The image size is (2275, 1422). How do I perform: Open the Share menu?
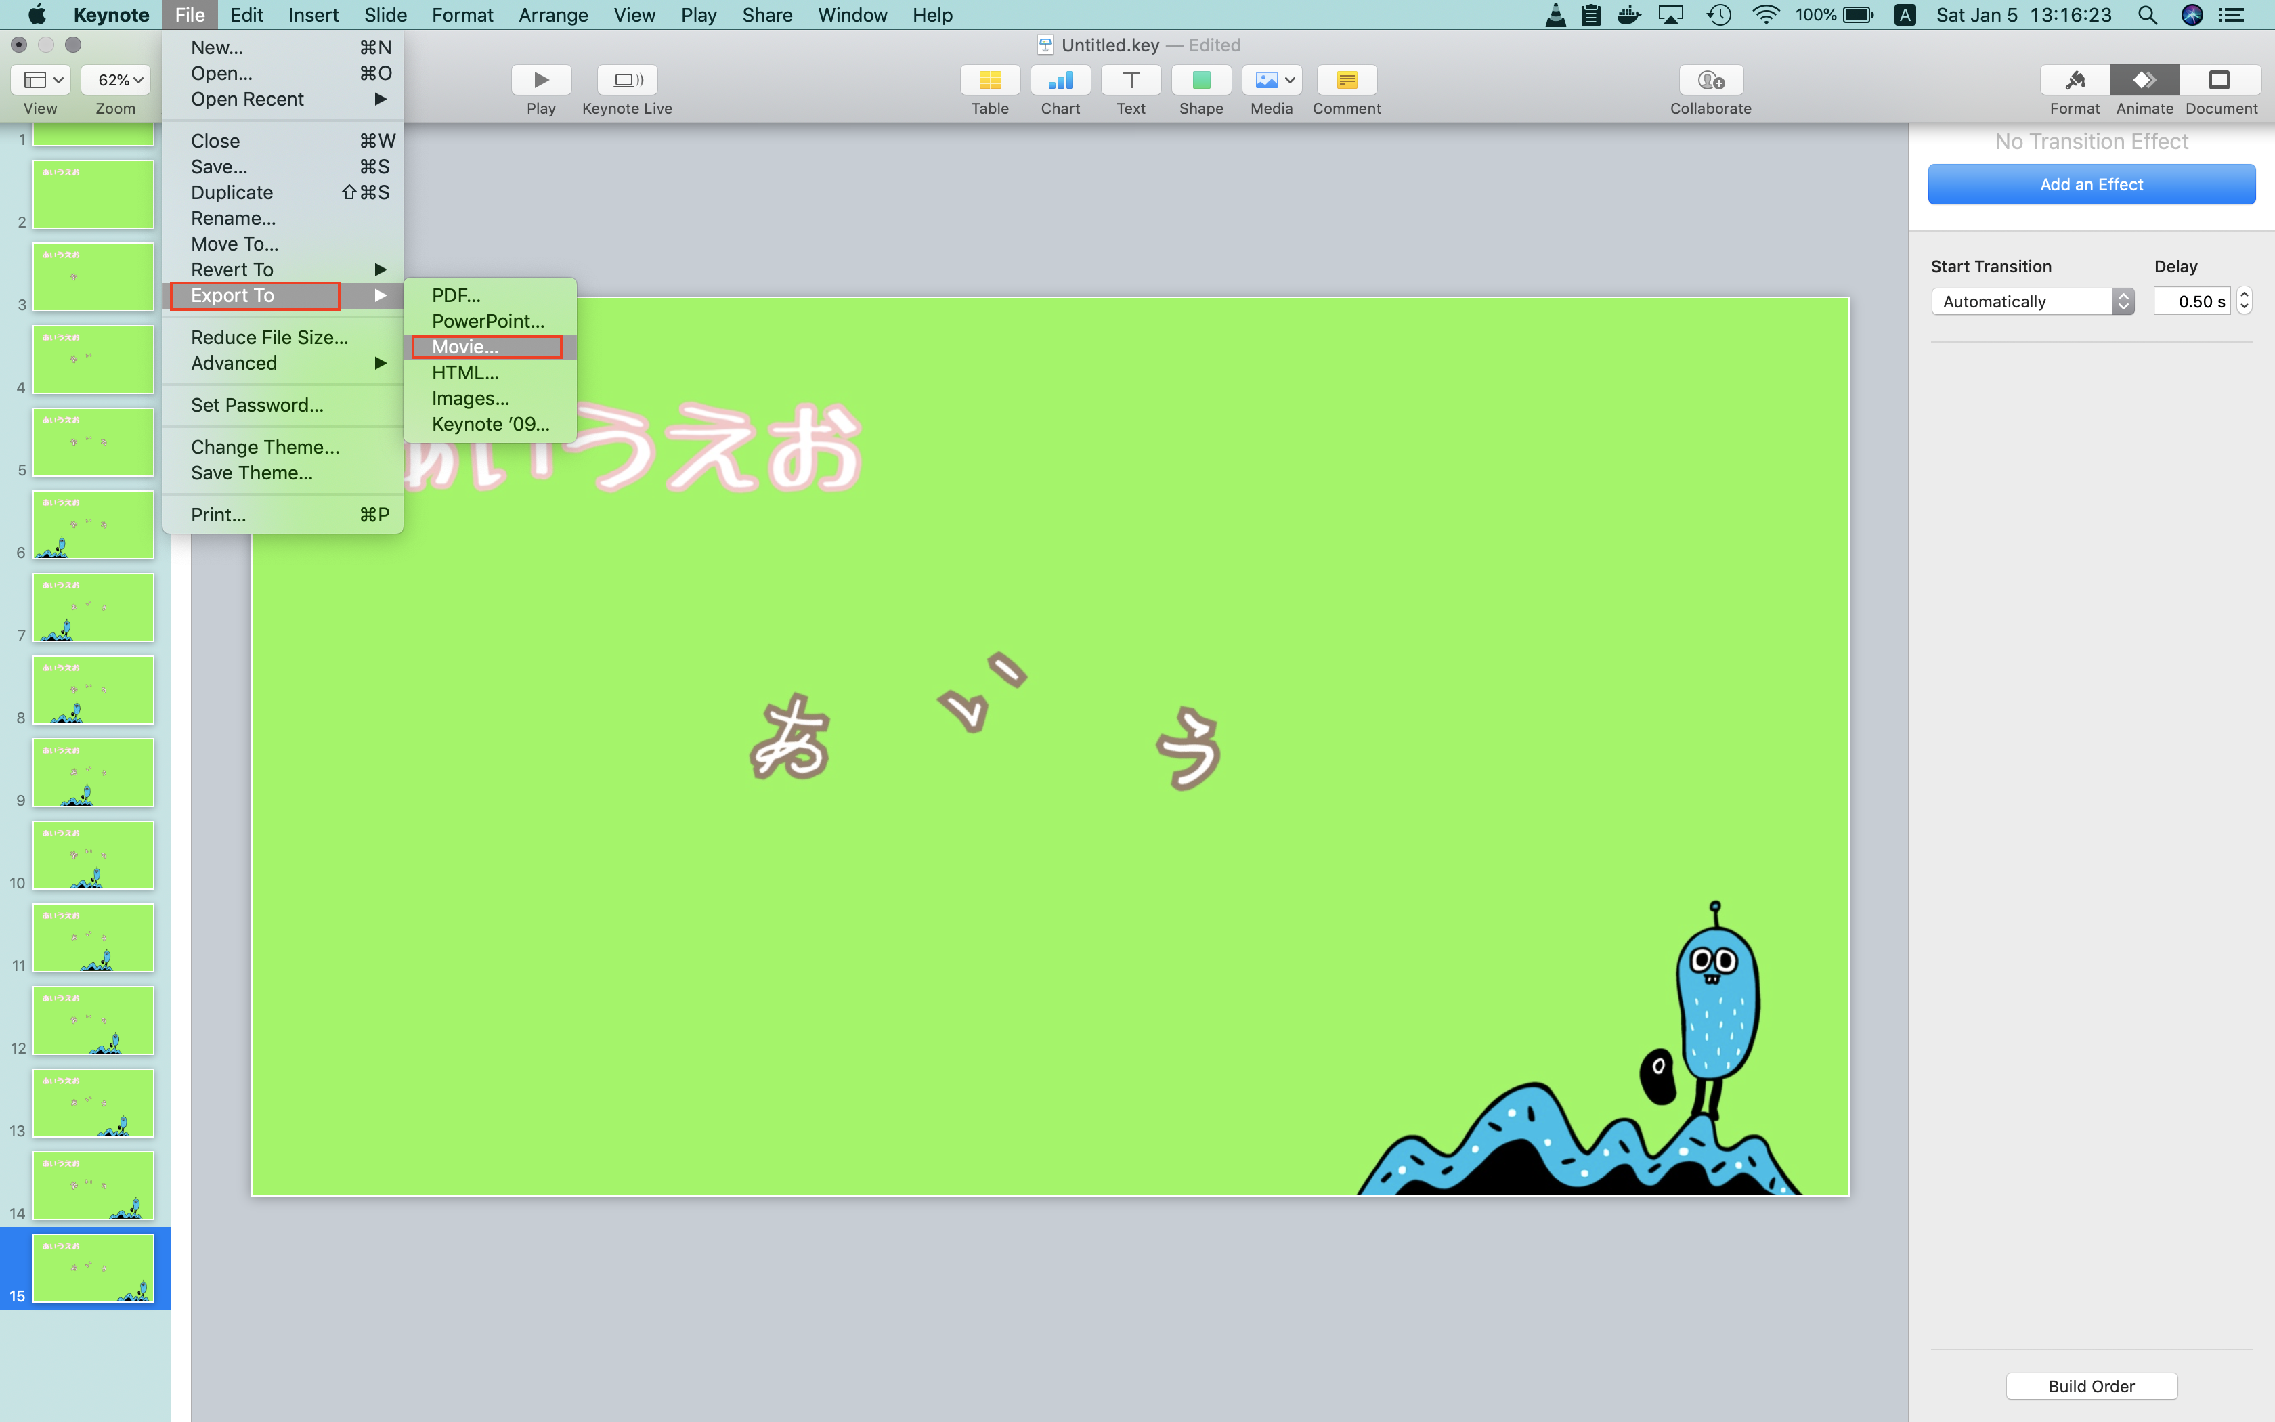point(766,15)
